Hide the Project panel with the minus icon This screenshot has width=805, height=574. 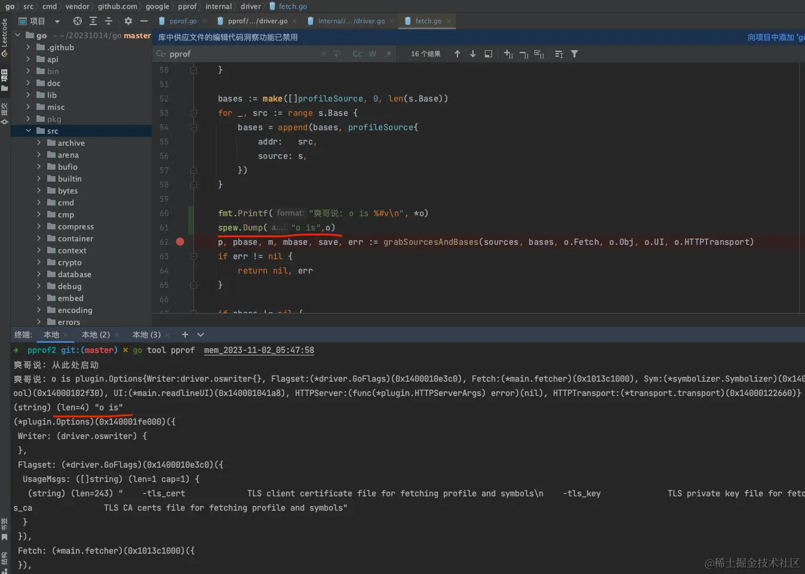pyautogui.click(x=144, y=21)
